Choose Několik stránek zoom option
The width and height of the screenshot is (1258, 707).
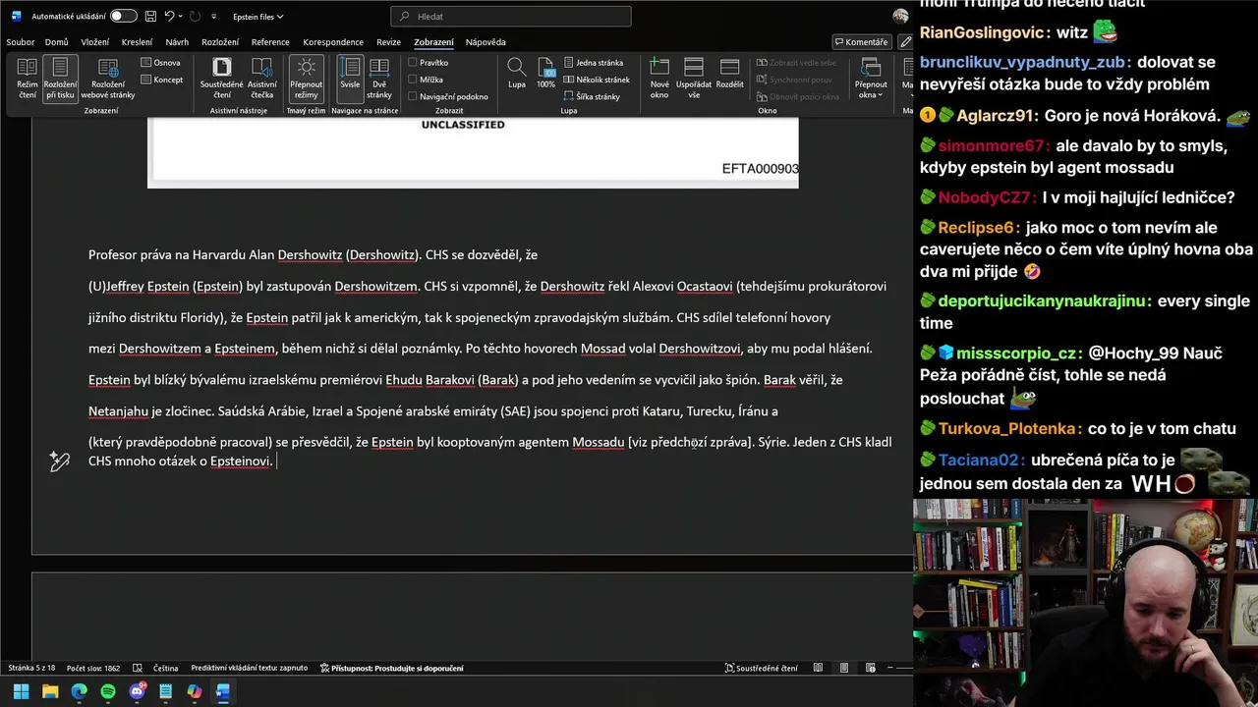coord(596,80)
